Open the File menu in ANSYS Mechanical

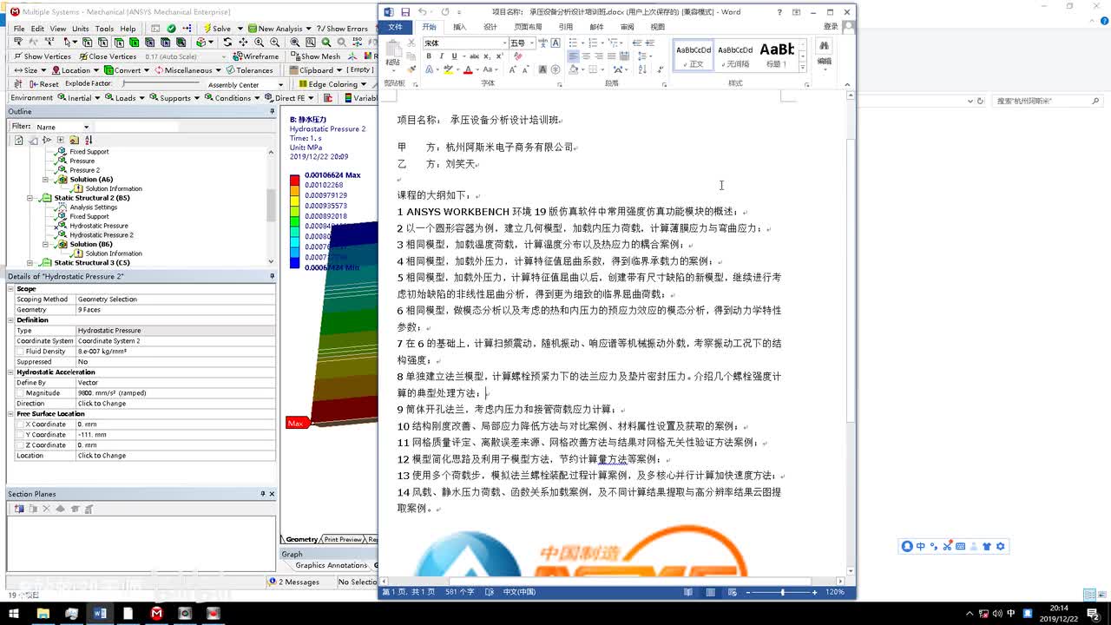pos(19,29)
